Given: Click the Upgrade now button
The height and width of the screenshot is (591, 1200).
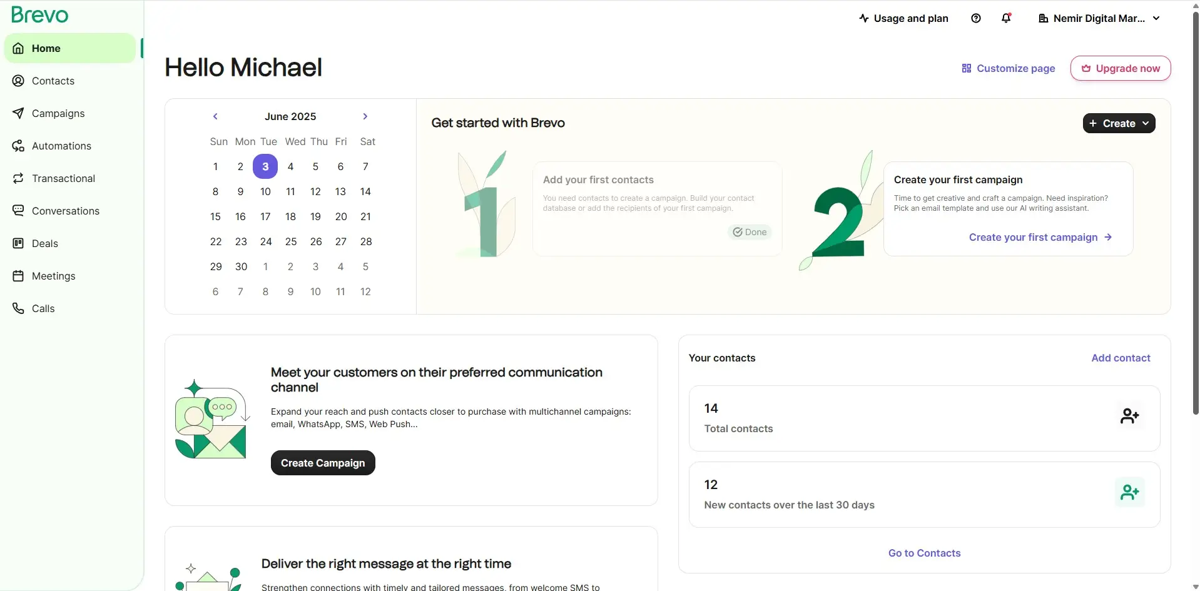Looking at the screenshot, I should (x=1121, y=68).
